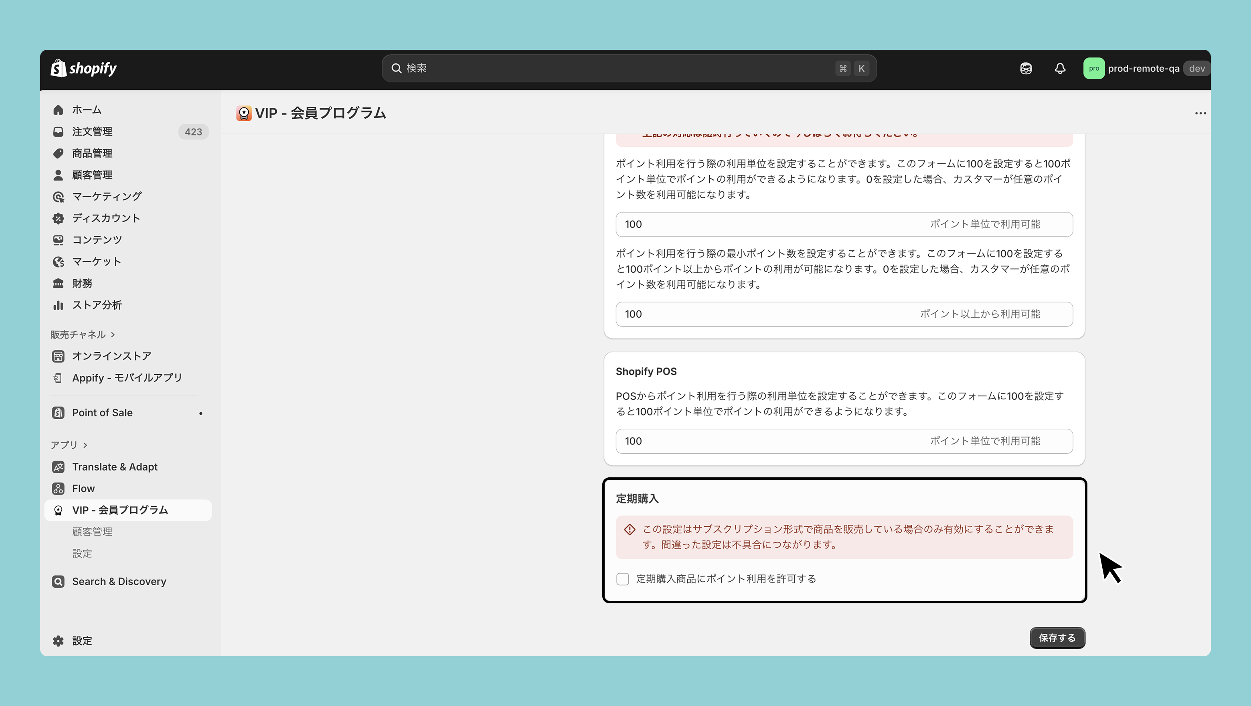
Task: Click the Search & Discovery icon
Action: point(58,582)
